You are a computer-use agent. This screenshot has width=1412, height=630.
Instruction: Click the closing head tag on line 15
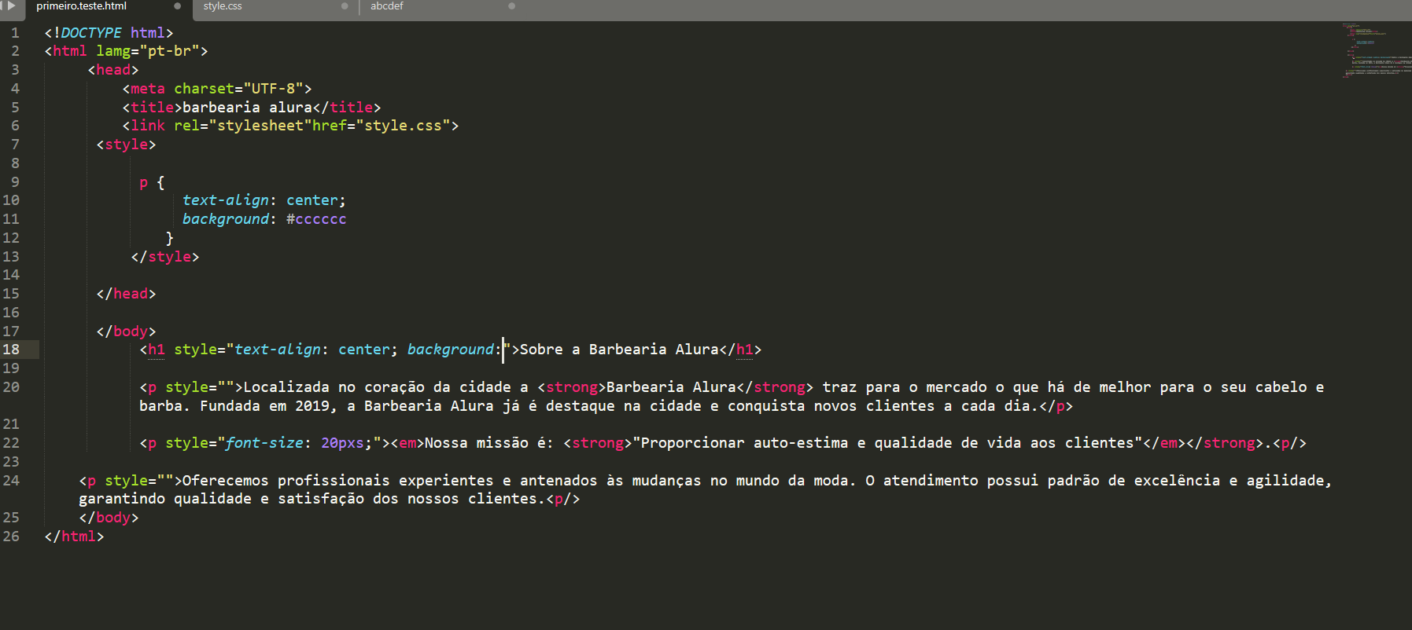126,294
